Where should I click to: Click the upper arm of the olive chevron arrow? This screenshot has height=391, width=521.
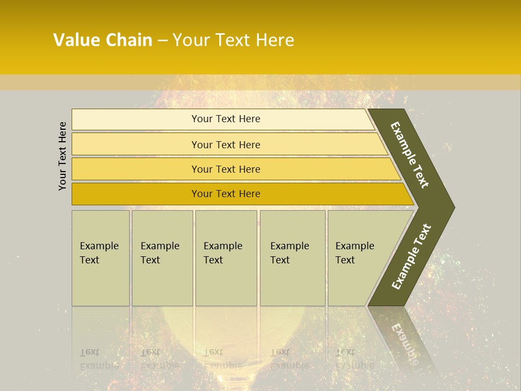pos(410,155)
